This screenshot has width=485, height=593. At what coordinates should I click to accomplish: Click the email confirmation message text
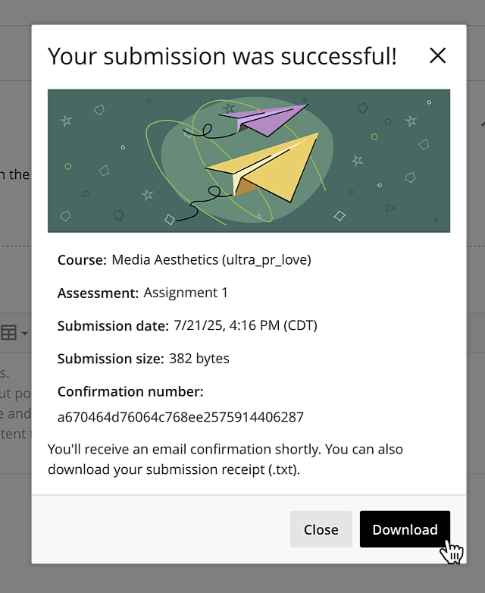point(225,459)
